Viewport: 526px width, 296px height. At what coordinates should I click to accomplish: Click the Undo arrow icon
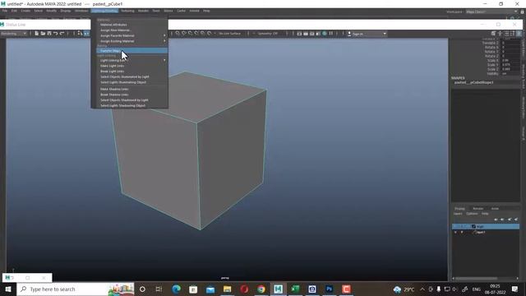pos(56,34)
